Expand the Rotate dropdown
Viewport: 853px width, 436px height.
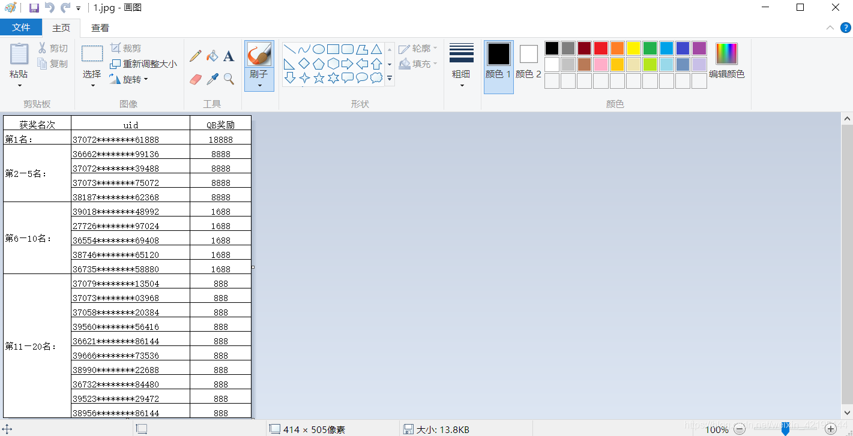[x=146, y=79]
